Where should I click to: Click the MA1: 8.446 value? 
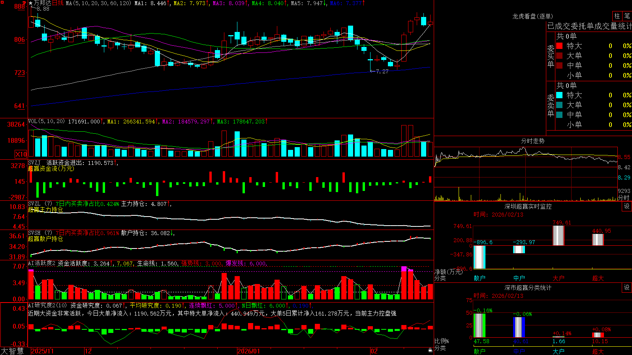pos(152,3)
